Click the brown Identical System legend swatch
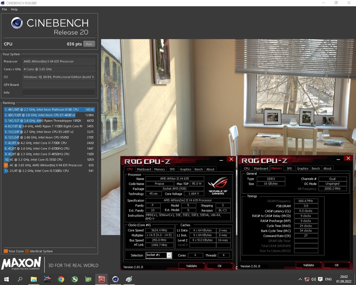The height and width of the screenshot is (285, 356). [27, 251]
